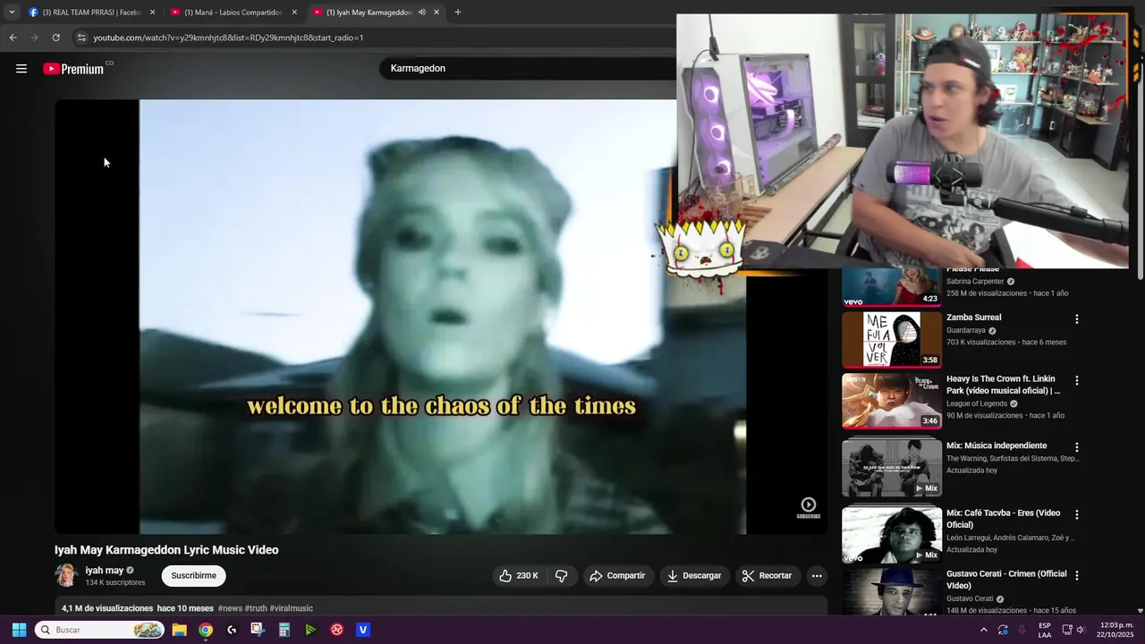Open File Explorer from the taskbar
The height and width of the screenshot is (644, 1145).
point(179,630)
